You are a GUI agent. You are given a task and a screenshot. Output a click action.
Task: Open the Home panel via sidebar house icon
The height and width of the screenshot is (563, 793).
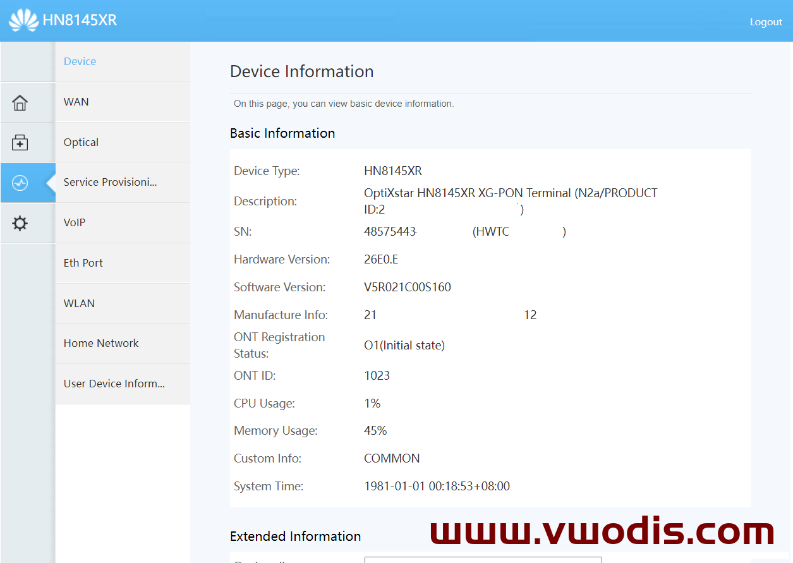tap(20, 102)
